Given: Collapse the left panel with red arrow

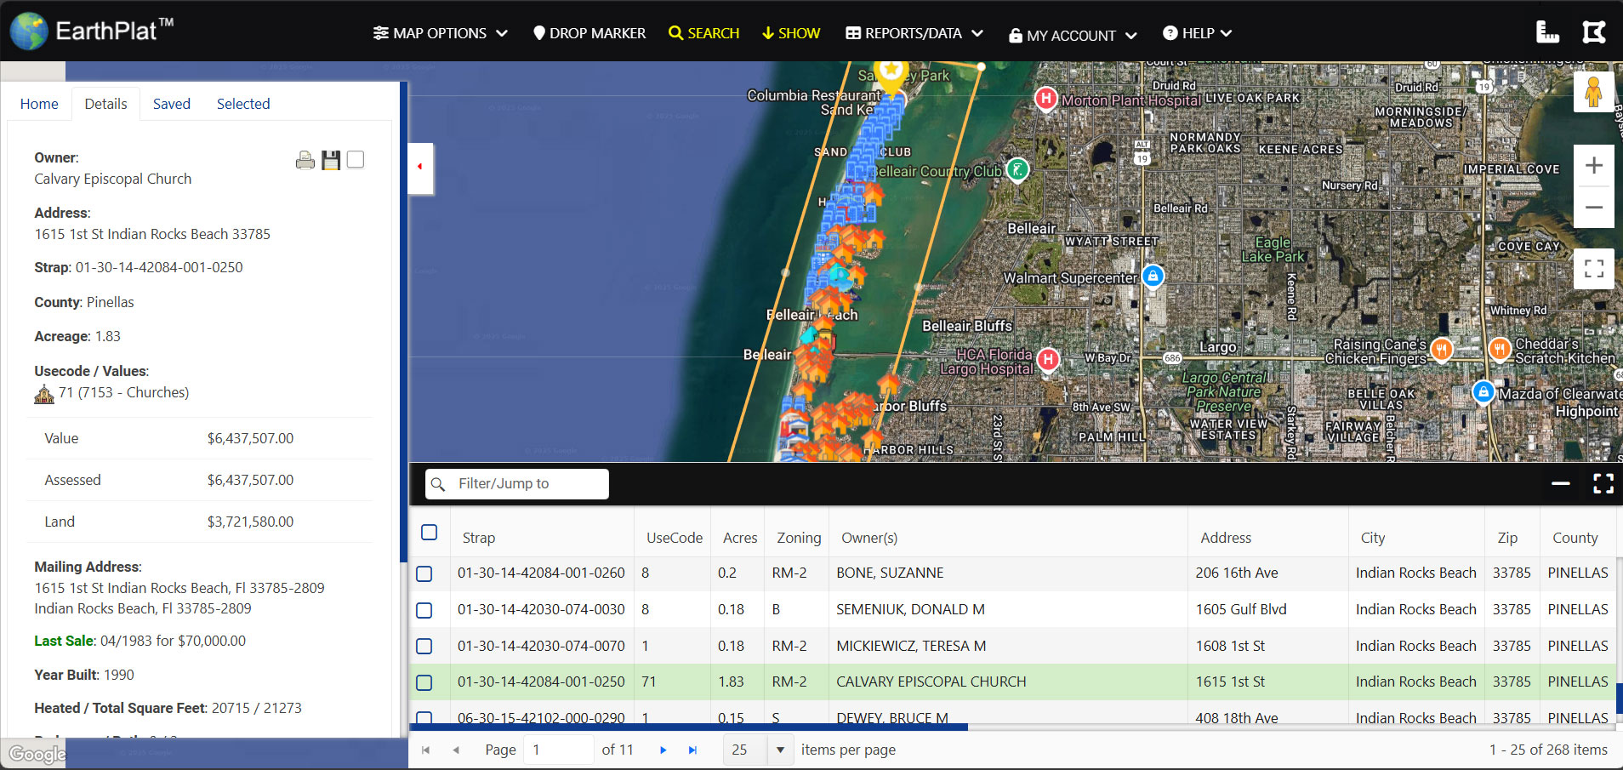Looking at the screenshot, I should [x=420, y=167].
